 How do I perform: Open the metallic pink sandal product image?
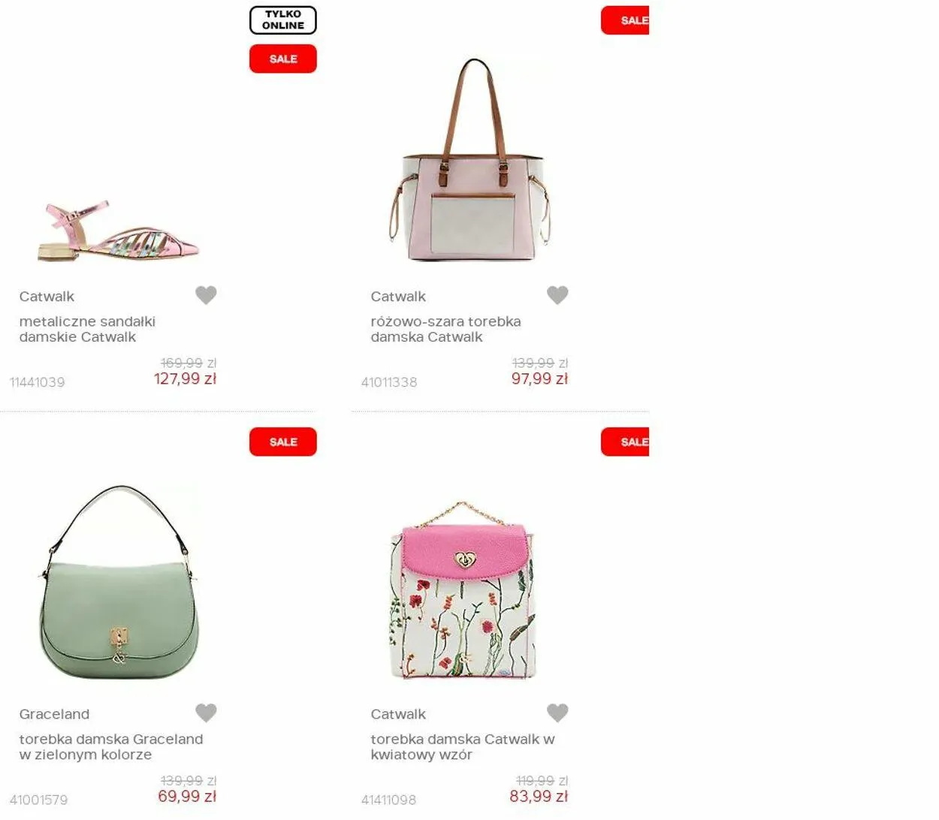click(x=118, y=231)
